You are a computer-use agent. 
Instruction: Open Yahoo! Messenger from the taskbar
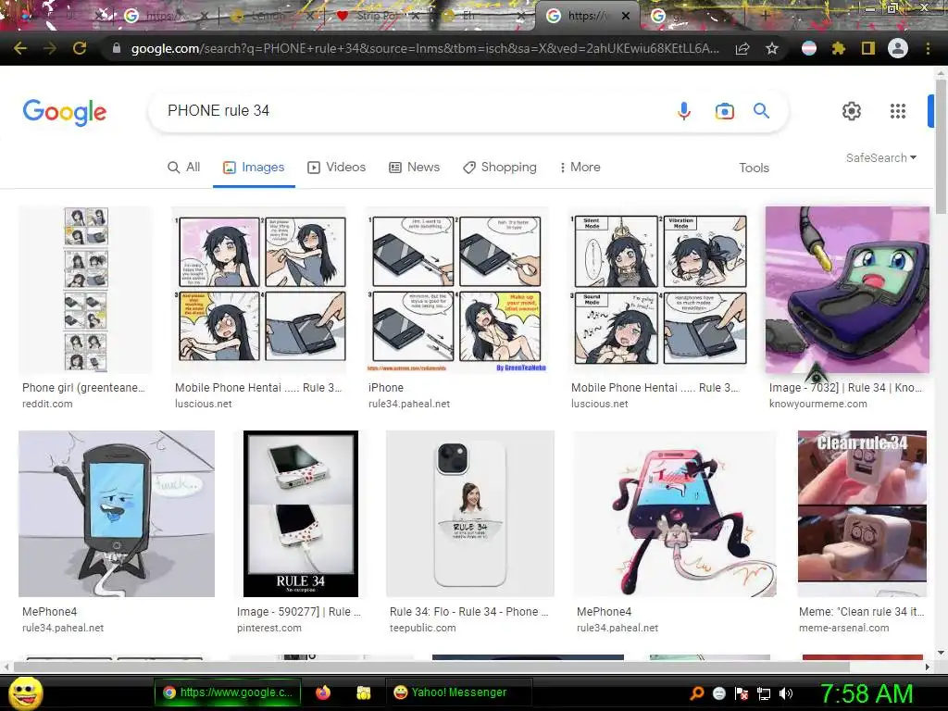[458, 692]
